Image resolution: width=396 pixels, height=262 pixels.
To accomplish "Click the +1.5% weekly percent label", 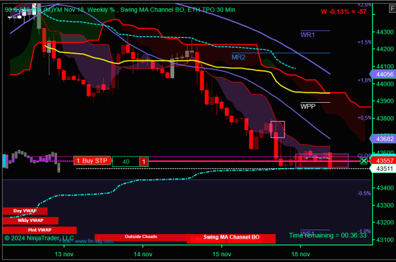I will click(x=364, y=43).
